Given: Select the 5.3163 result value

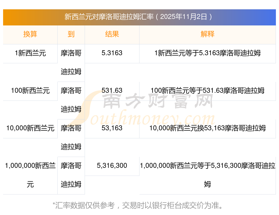Looking at the screenshot, I should (x=112, y=53).
